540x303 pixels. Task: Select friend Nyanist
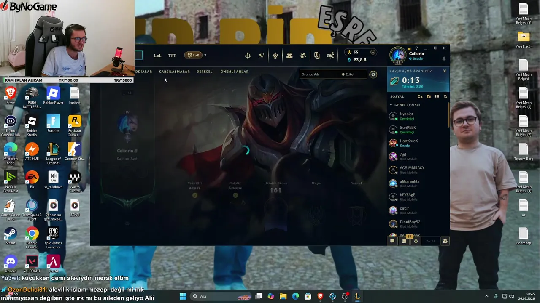tap(418, 116)
